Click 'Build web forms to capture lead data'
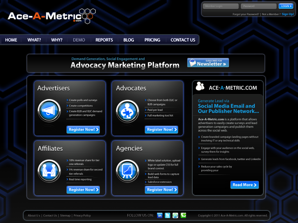The height and width of the screenshot is (223, 298). coord(164,176)
